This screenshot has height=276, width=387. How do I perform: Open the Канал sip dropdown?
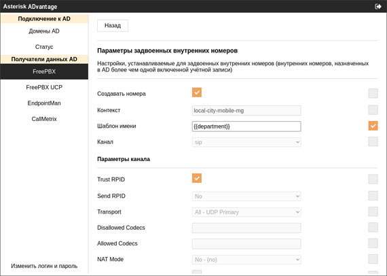246,142
